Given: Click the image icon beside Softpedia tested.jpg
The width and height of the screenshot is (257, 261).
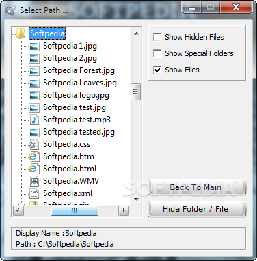Looking at the screenshot, I should 34,133.
